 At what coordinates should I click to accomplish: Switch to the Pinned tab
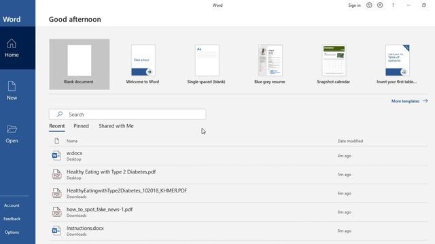click(82, 126)
